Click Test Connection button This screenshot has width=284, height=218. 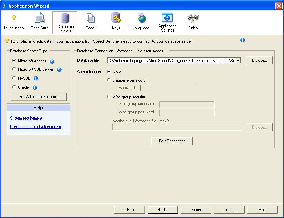172,141
